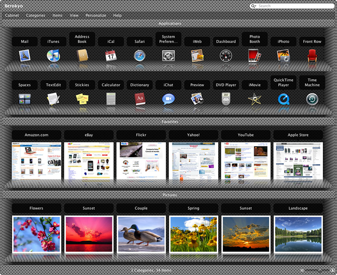Select the iWeb icon
The width and height of the screenshot is (337, 275).
[x=197, y=56]
